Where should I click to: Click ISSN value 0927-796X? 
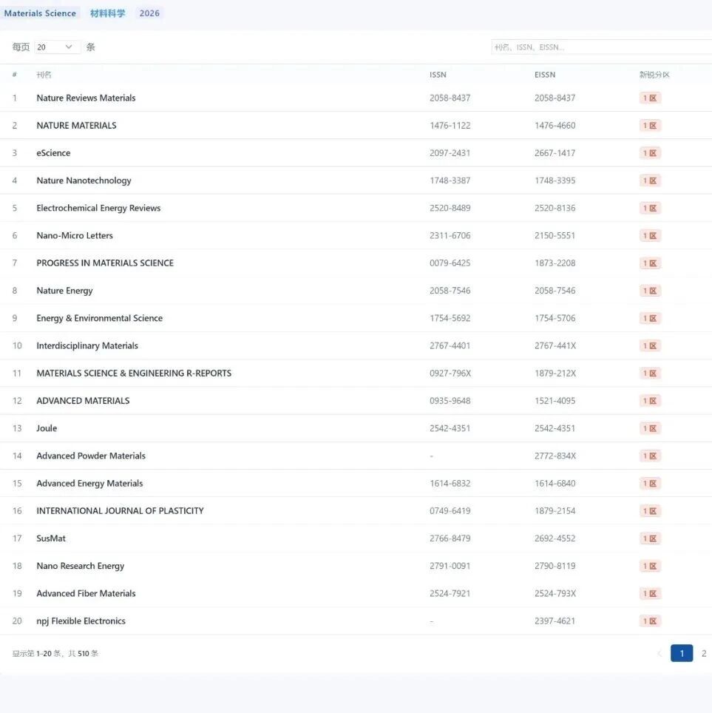point(450,373)
